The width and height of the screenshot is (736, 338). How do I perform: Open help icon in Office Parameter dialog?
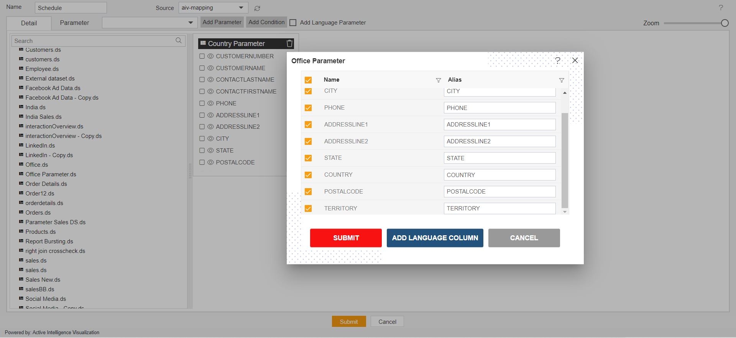click(558, 60)
